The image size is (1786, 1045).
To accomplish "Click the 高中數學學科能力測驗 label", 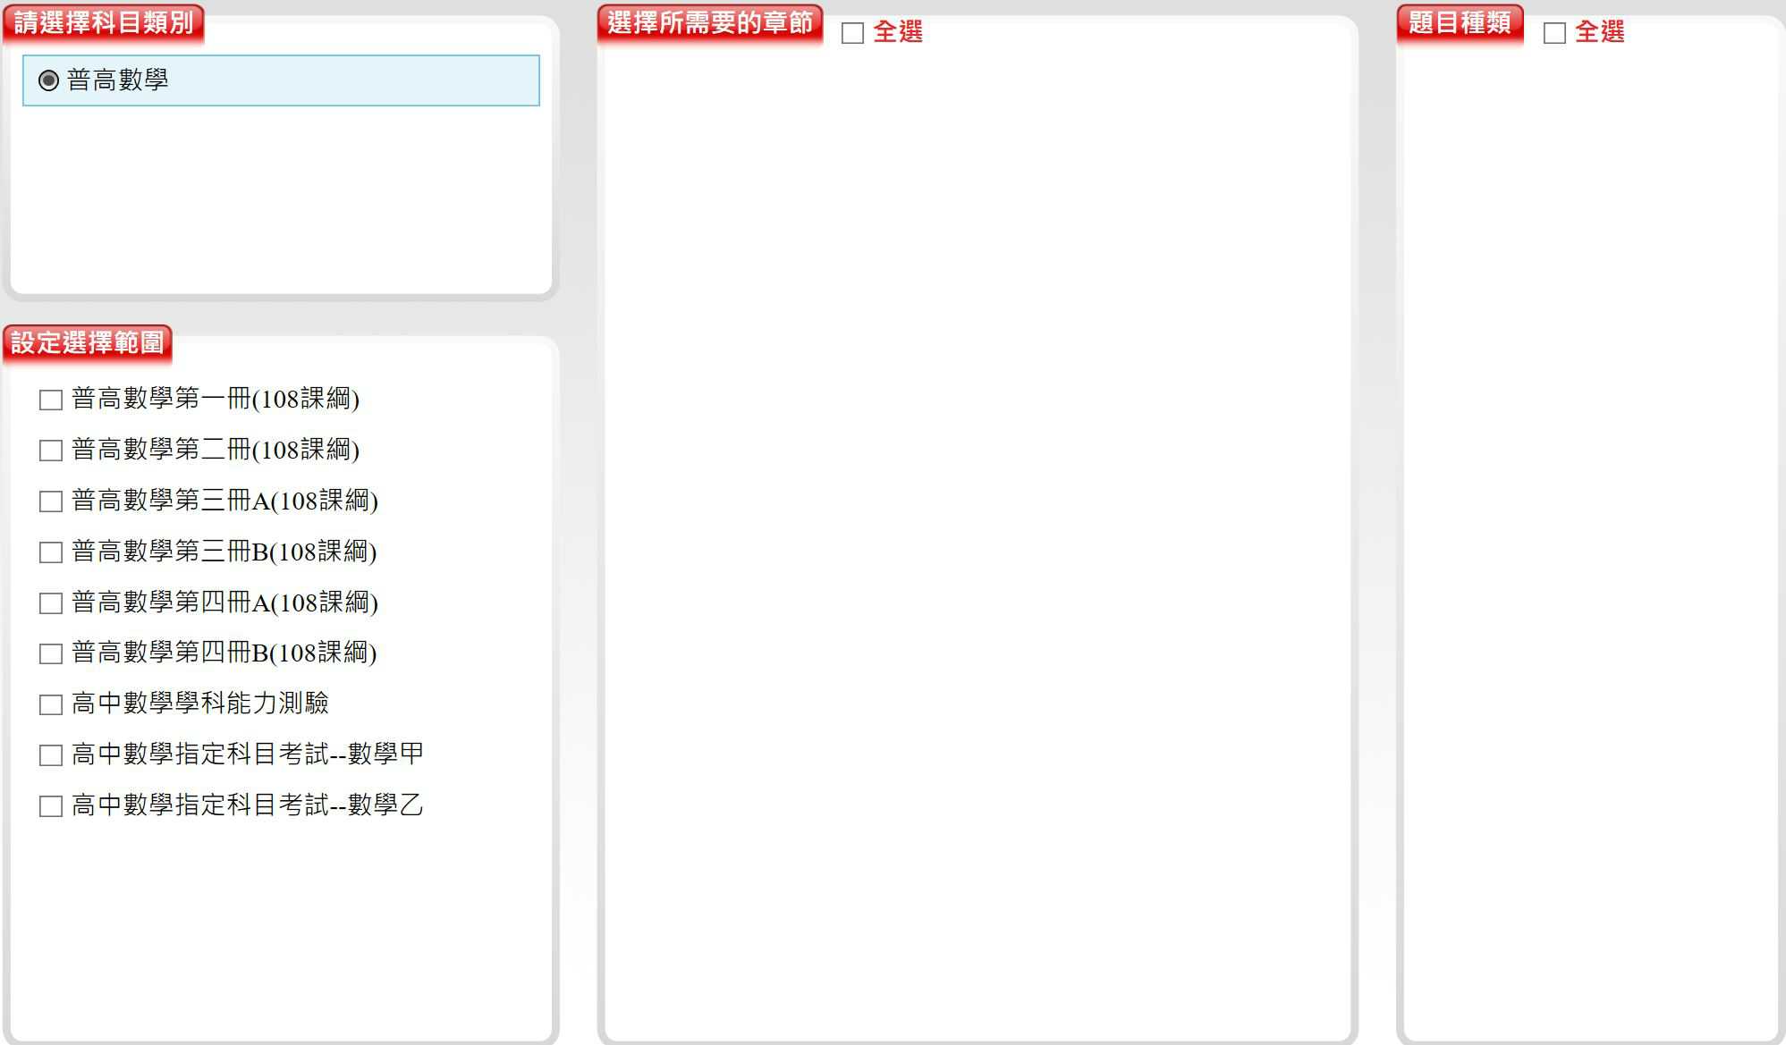I will tap(200, 704).
